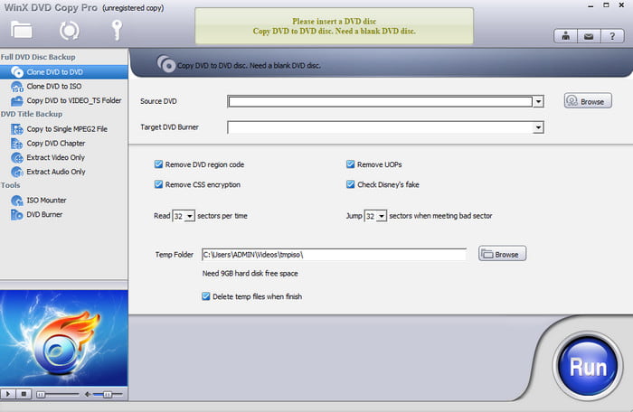Screen dimensions: 633x412
Task: Click the Extract Video Only icon
Action: pyautogui.click(x=17, y=157)
